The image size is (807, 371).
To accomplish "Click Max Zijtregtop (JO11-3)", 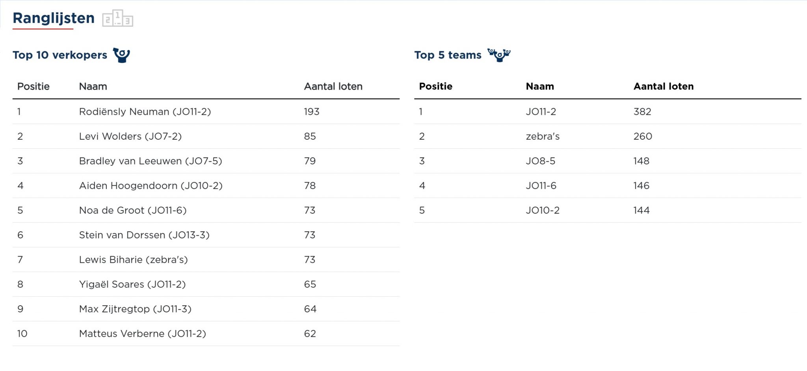I will tap(135, 309).
